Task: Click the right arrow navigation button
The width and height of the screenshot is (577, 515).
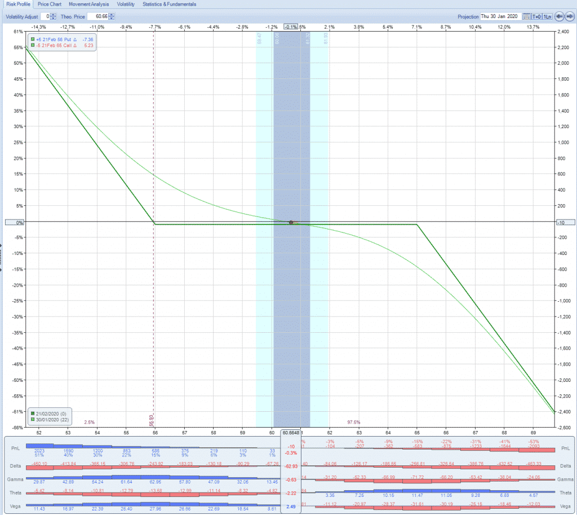Action: 570,16
